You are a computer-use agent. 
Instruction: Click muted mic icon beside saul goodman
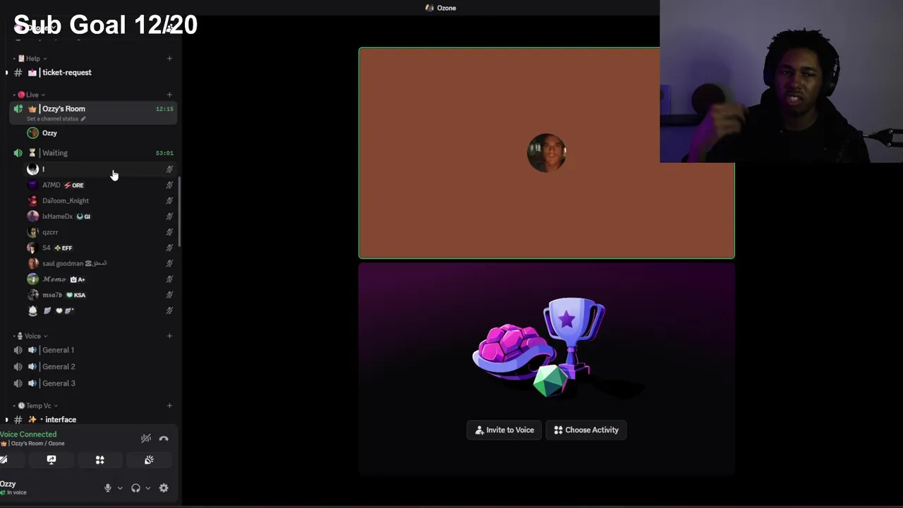click(x=169, y=263)
